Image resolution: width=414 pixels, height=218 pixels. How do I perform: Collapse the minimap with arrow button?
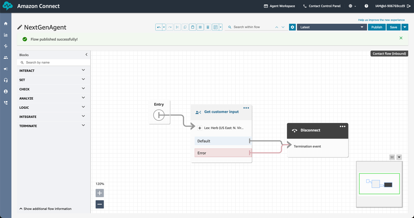tap(399, 157)
